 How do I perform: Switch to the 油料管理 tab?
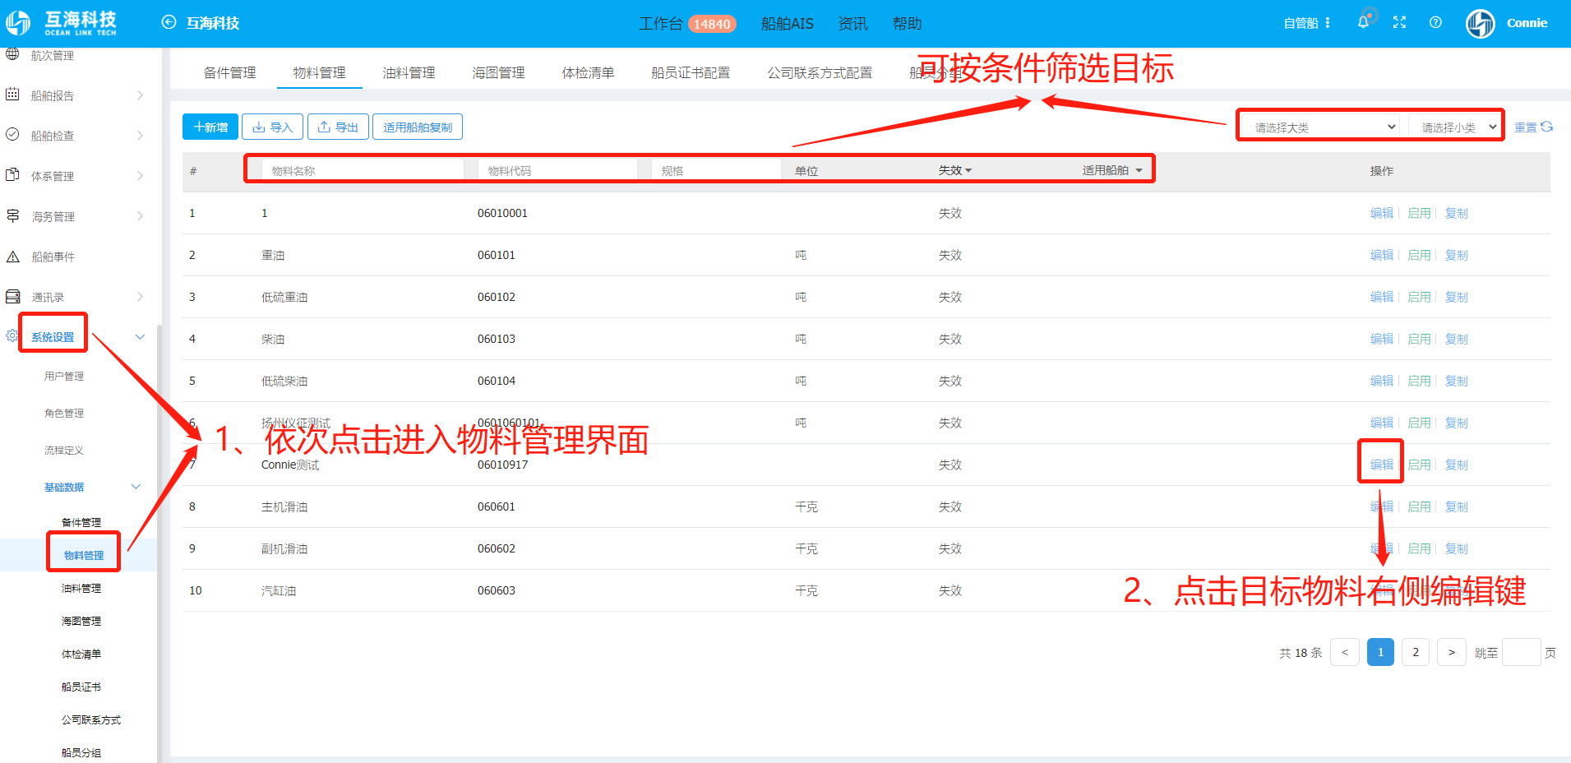[409, 72]
